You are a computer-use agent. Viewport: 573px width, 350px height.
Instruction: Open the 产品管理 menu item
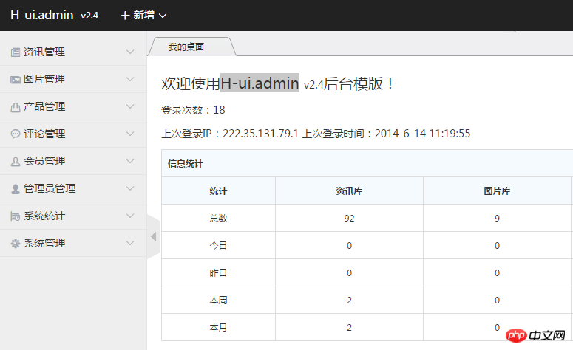[73, 106]
